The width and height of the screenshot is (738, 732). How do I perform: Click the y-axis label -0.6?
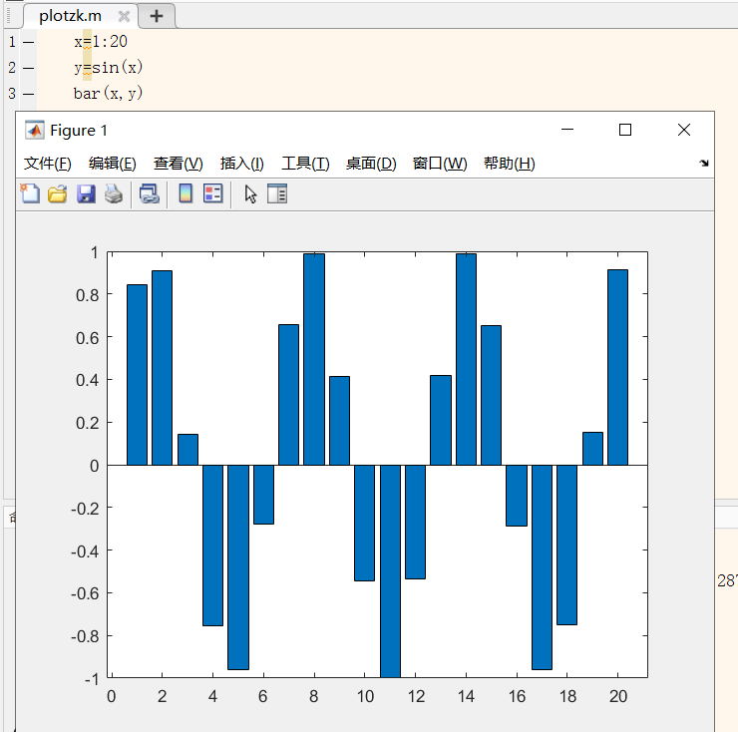tap(85, 593)
